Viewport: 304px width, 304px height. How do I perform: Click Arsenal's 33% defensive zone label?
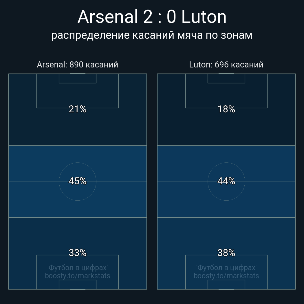(x=77, y=253)
